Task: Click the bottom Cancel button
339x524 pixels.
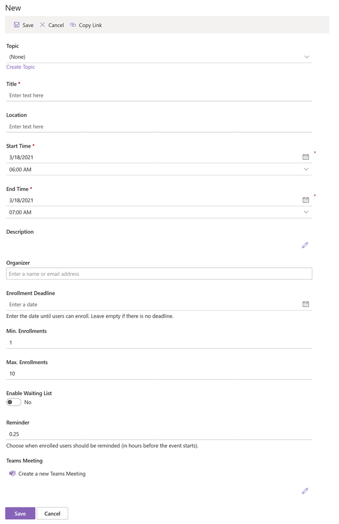Action: (x=52, y=513)
